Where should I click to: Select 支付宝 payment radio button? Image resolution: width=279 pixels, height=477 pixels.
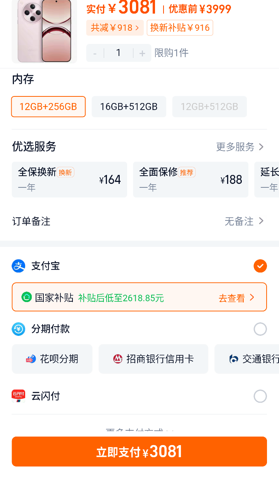(260, 266)
